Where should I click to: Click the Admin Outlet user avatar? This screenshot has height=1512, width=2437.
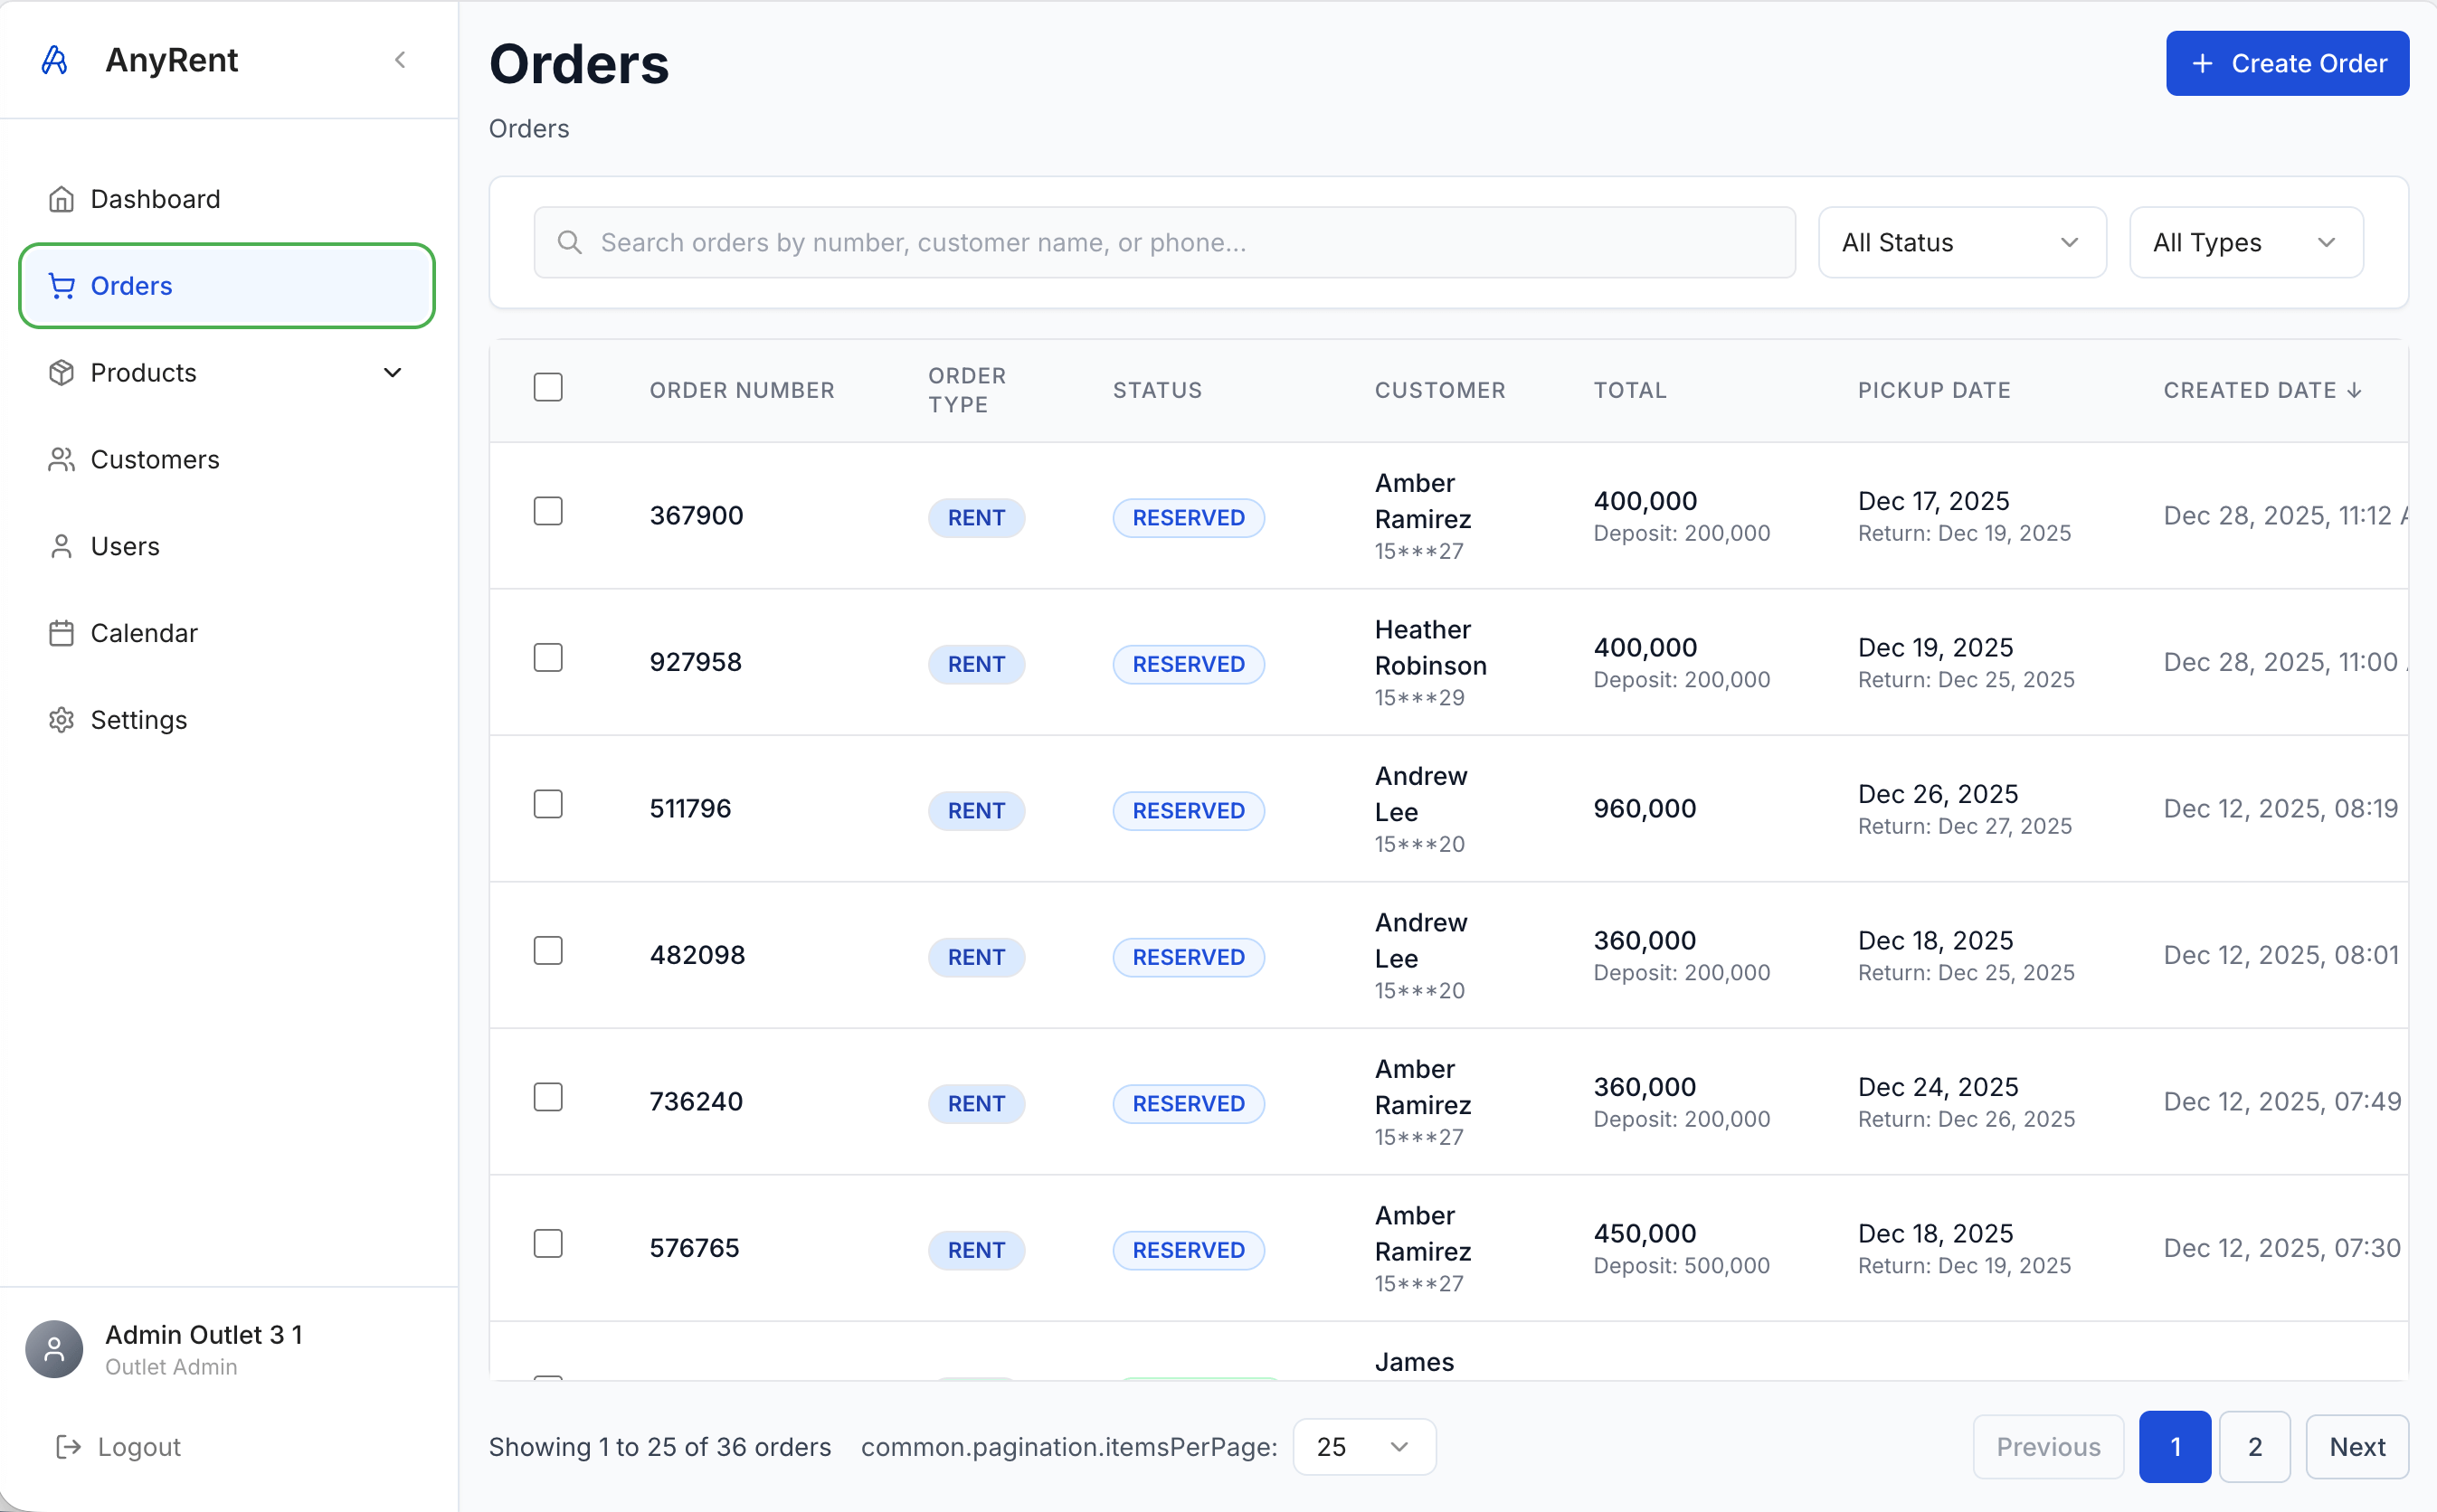[54, 1349]
